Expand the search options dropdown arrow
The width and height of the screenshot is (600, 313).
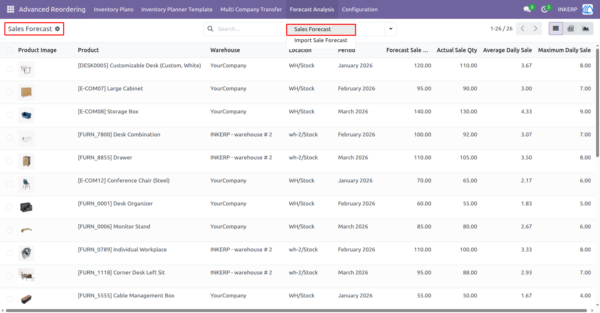coord(391,29)
